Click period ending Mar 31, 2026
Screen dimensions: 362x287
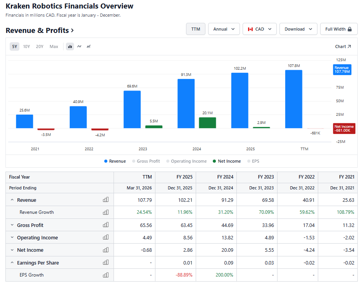139,188
